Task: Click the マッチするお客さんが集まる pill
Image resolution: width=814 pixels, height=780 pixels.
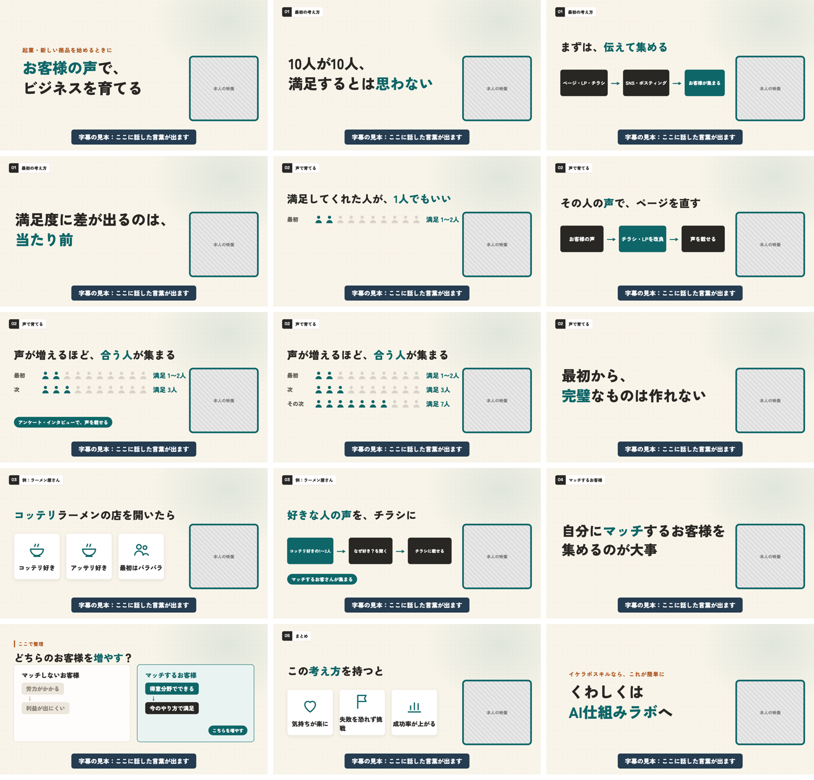Action: pos(322,579)
